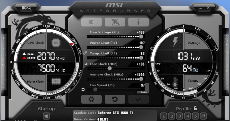
Task: Toggle the Windows Startup button
Action: pyautogui.click(x=46, y=116)
